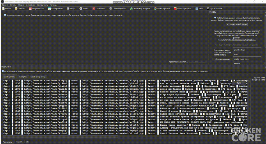Screen dimensions: 266x144
Task: Click the Результаты panel header
Action: 6,67
